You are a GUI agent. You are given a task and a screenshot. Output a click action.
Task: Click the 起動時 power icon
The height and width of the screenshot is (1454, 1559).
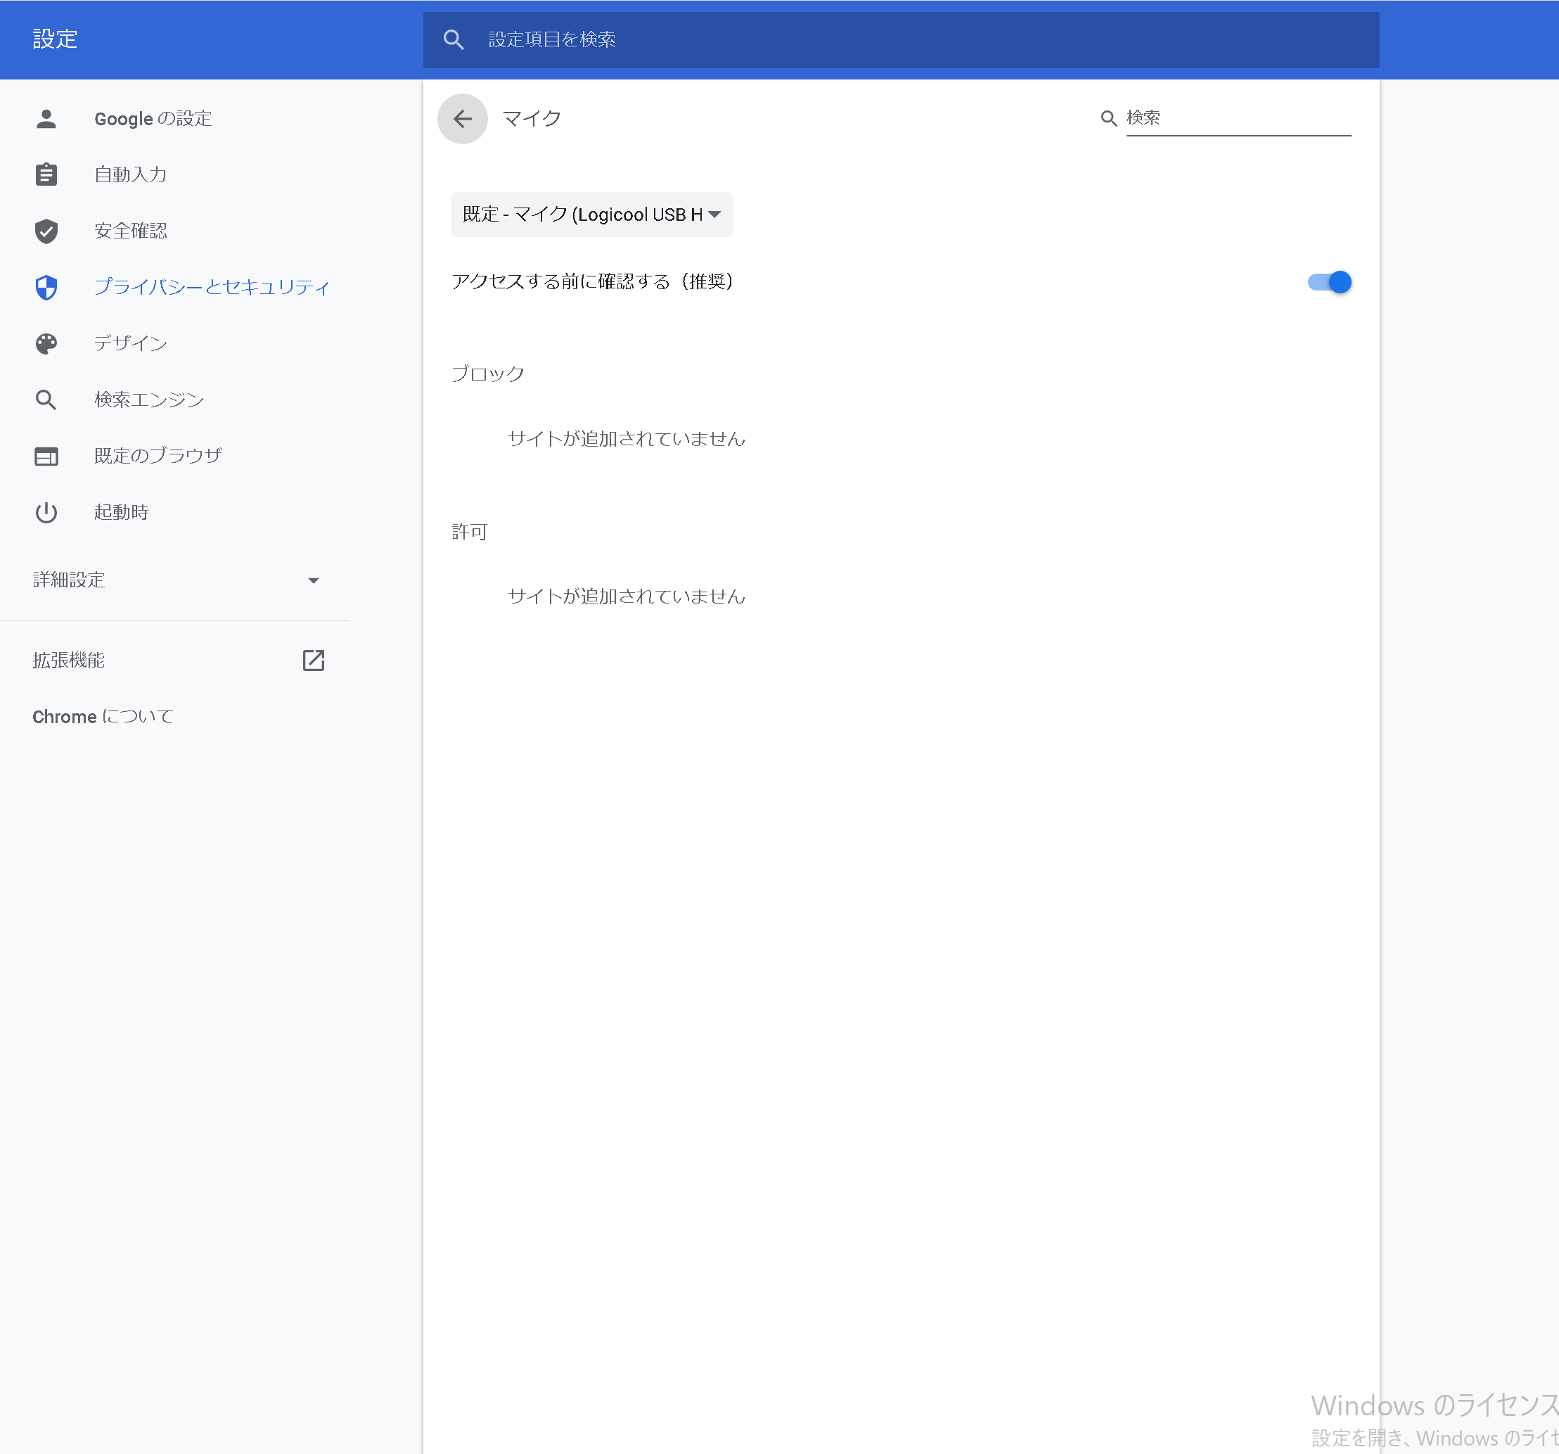pos(46,512)
